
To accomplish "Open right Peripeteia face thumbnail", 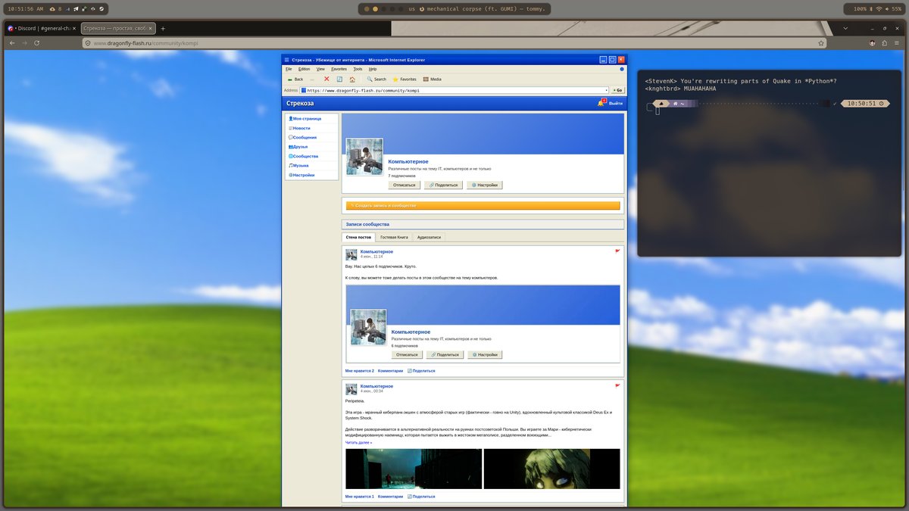I will tap(551, 469).
